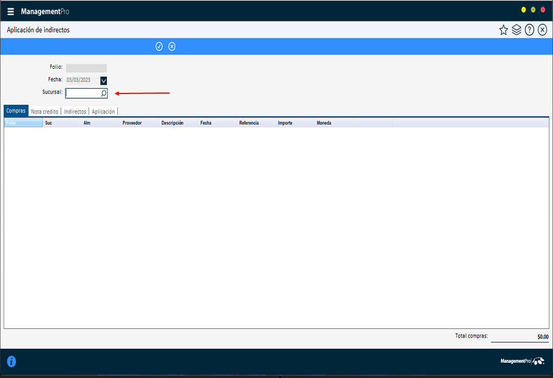This screenshot has height=378, width=553.
Task: Open the Aplicación tab
Action: (103, 111)
